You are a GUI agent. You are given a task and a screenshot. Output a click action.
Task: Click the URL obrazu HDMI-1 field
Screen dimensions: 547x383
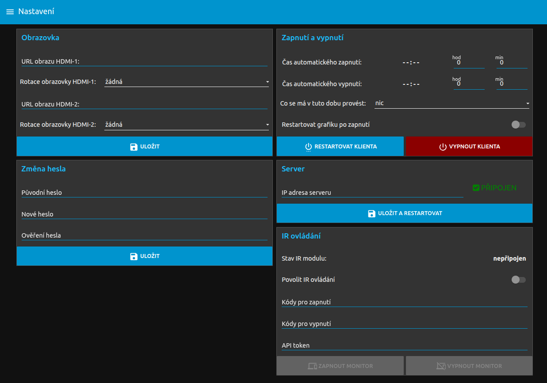(x=144, y=61)
